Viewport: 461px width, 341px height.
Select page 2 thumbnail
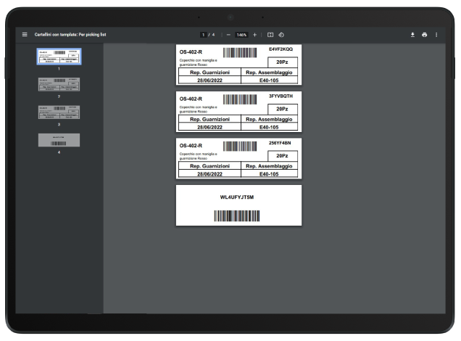(59, 84)
